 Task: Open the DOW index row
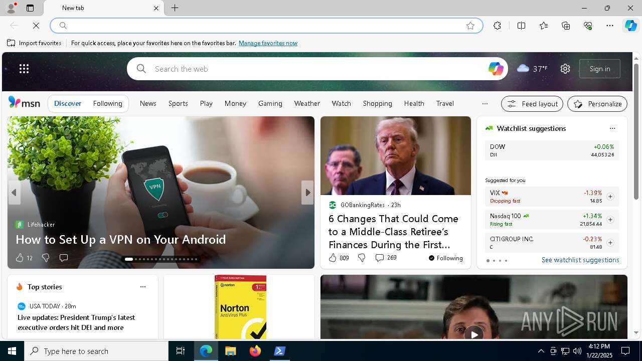552,150
